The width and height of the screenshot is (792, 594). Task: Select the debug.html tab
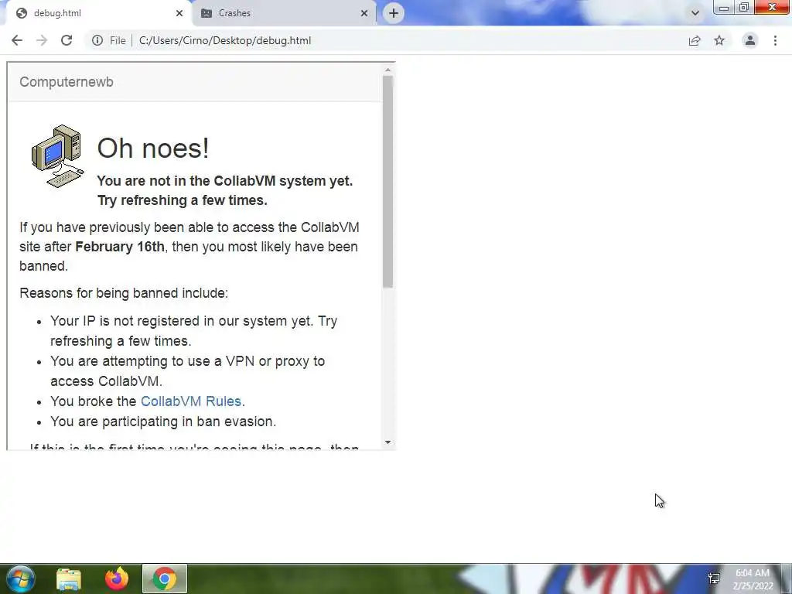point(96,13)
